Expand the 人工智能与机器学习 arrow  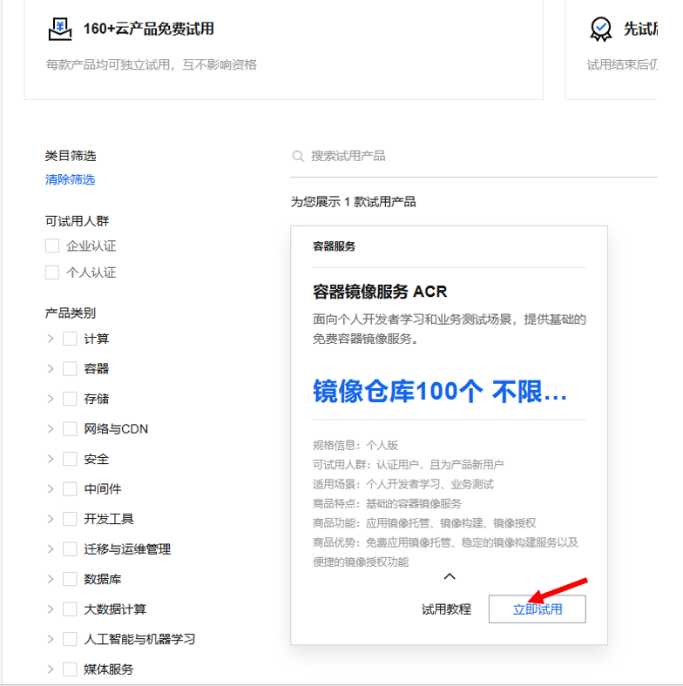click(x=51, y=639)
